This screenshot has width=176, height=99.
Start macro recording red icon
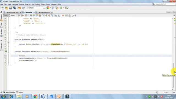tap(63, 15)
